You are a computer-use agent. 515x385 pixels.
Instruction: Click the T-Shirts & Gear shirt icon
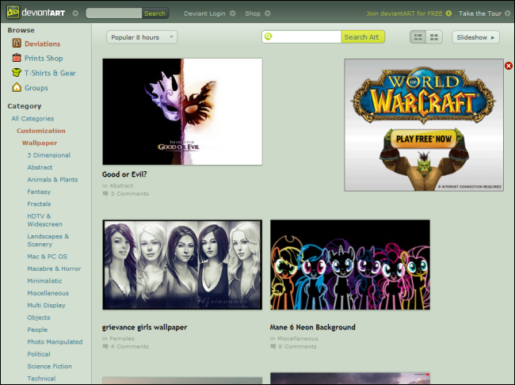point(17,72)
